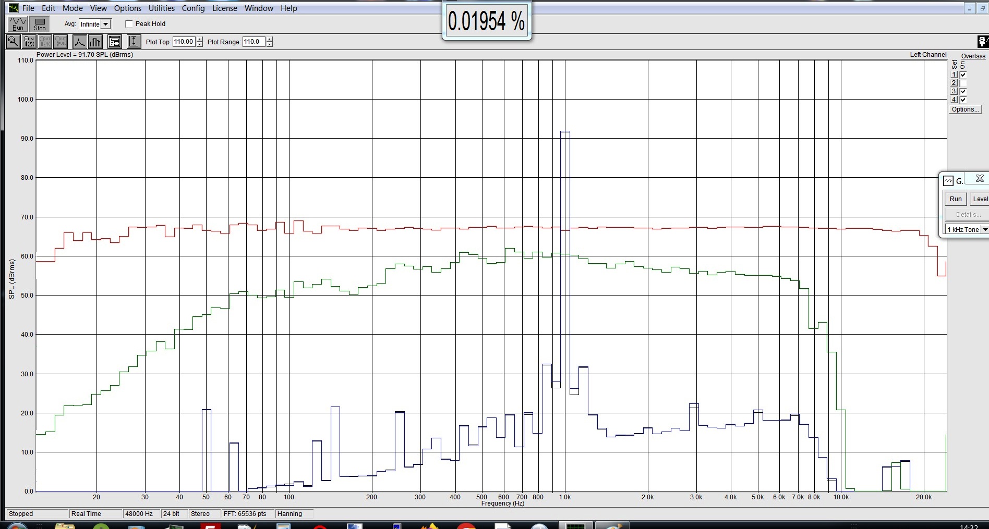Click the black ST icon at top right
The width and height of the screenshot is (989, 529).
coord(983,42)
